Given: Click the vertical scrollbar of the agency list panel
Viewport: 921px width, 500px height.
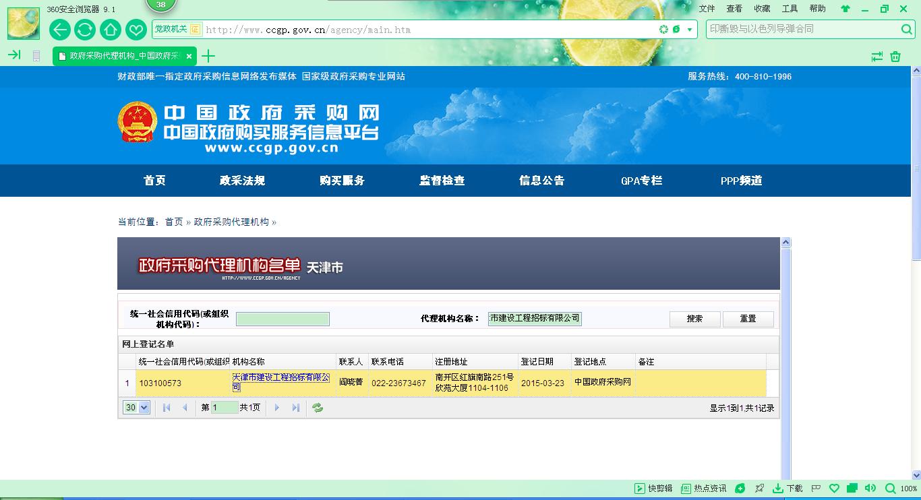Looking at the screenshot, I should [x=785, y=357].
